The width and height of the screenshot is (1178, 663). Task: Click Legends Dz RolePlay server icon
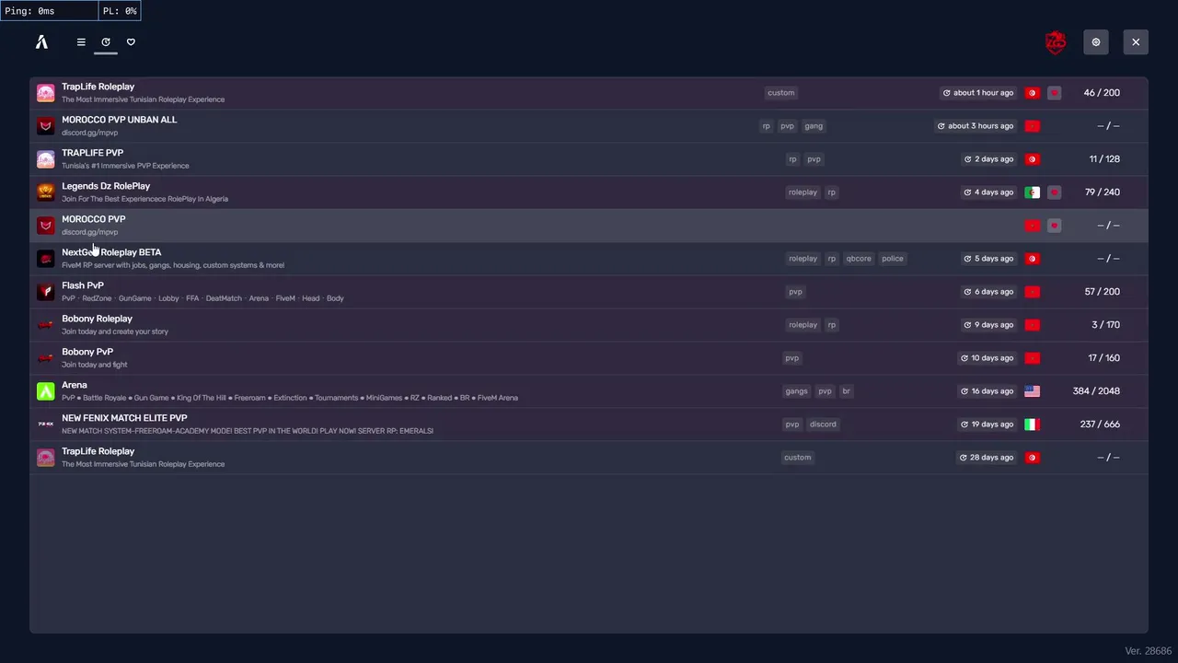(x=46, y=192)
